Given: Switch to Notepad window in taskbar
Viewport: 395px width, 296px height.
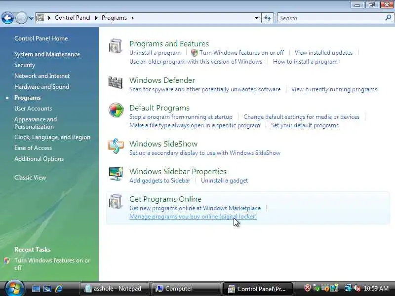Looking at the screenshot, I should (x=115, y=289).
